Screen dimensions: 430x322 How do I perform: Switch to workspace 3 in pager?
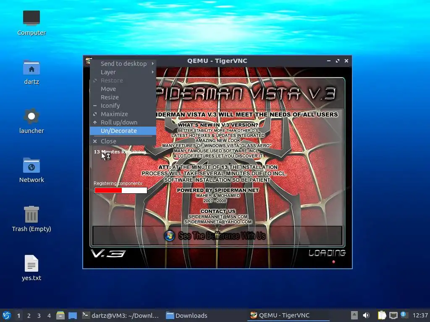coord(39,316)
